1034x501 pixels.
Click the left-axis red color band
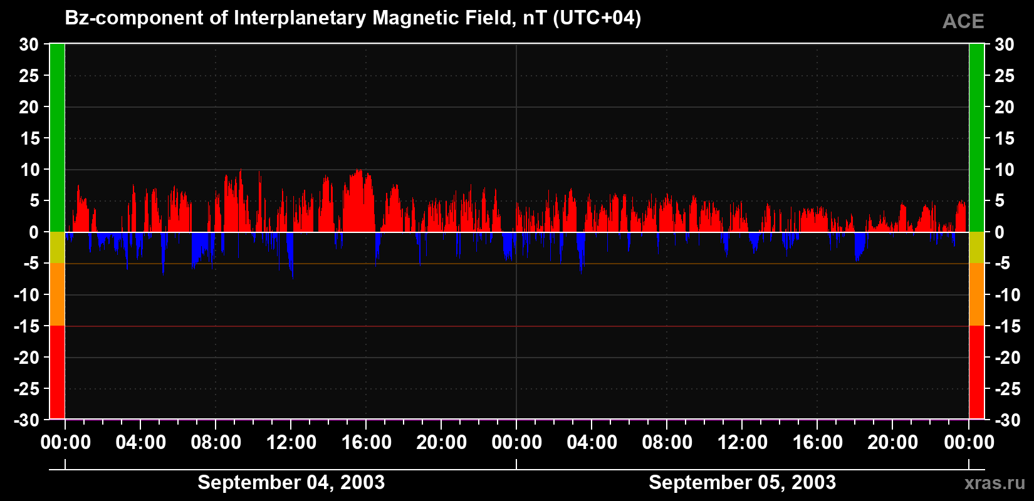click(57, 372)
